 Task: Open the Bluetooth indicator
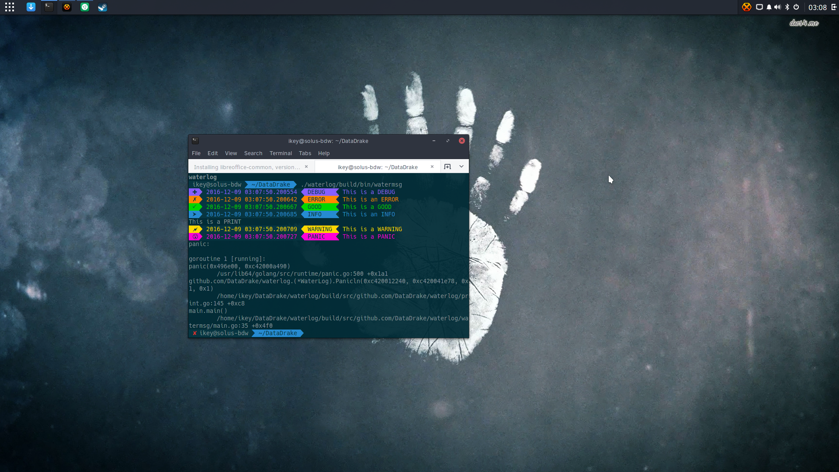coord(787,7)
